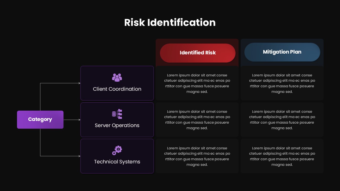Image resolution: width=340 pixels, height=191 pixels.
Task: Click the gear icon above Technical Systems
Action: (117, 150)
